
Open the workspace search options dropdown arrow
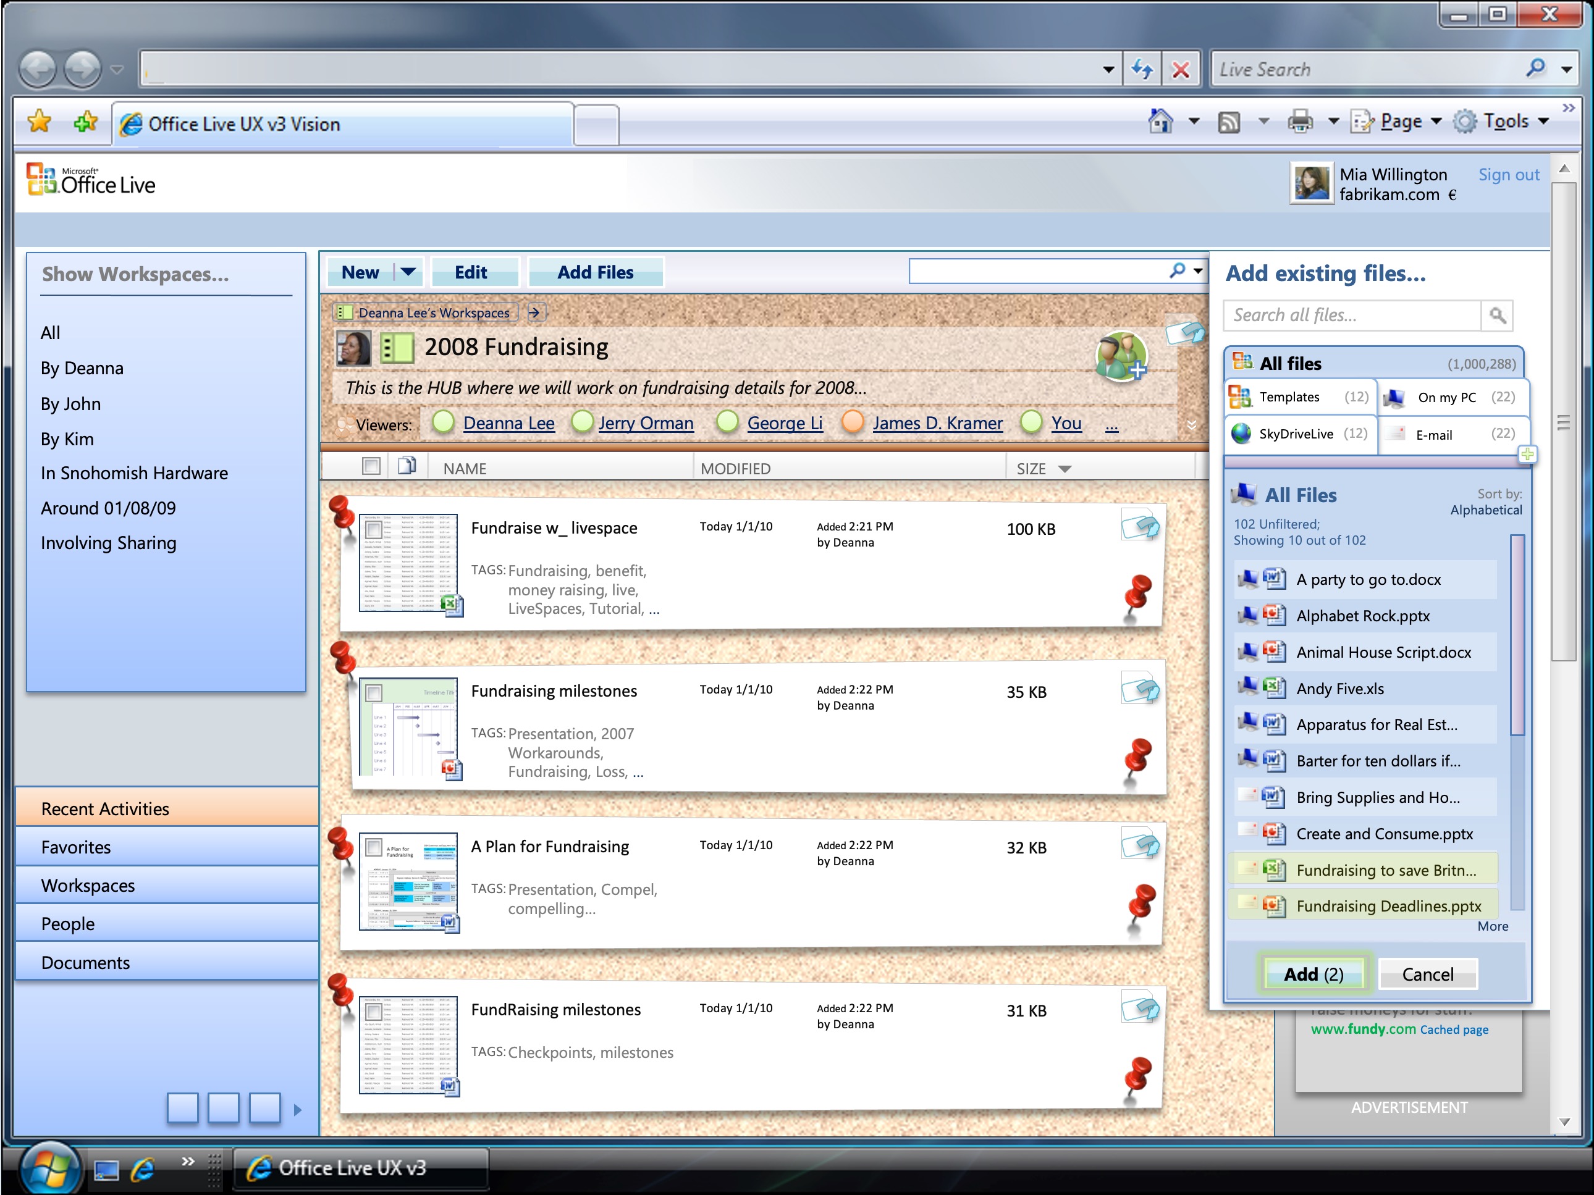(1197, 271)
